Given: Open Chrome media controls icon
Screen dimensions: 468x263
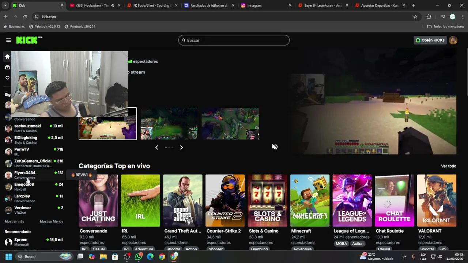Looking at the screenshot, I should 443,17.
